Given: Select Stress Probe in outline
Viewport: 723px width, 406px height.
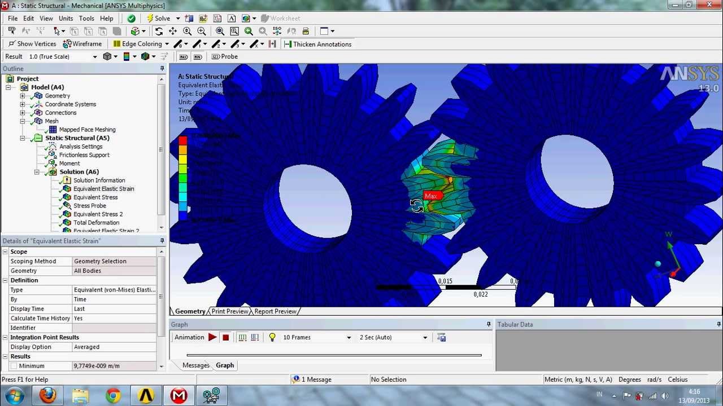Looking at the screenshot, I should point(89,206).
